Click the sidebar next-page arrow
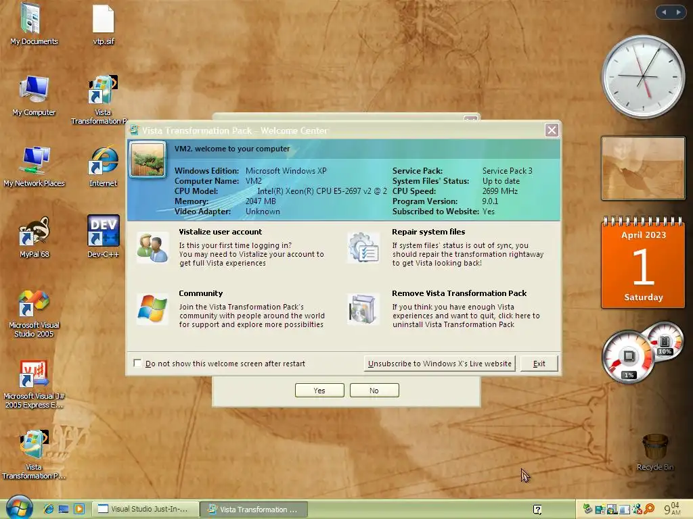The width and height of the screenshot is (693, 519). [678, 12]
